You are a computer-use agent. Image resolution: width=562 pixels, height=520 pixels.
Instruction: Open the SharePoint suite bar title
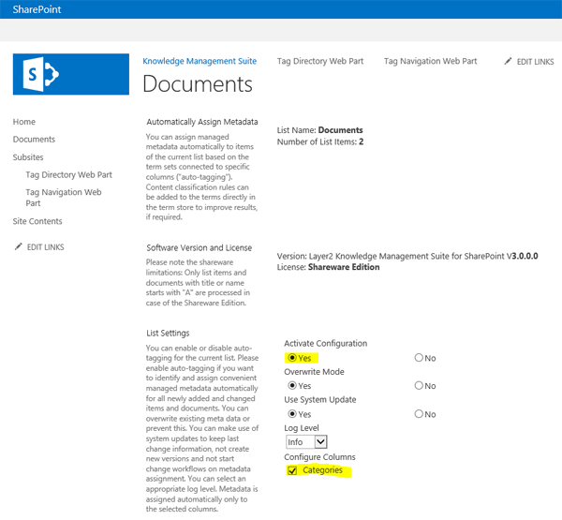tap(37, 9)
